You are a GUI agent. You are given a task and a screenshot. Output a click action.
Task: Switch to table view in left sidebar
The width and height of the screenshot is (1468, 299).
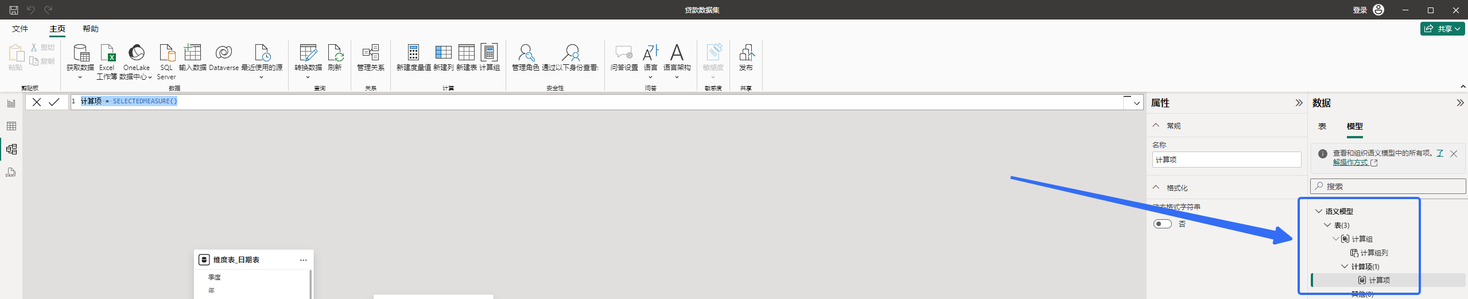[11, 126]
